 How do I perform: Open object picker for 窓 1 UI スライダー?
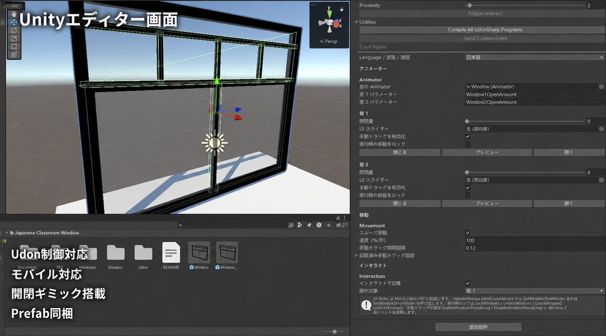(601, 129)
